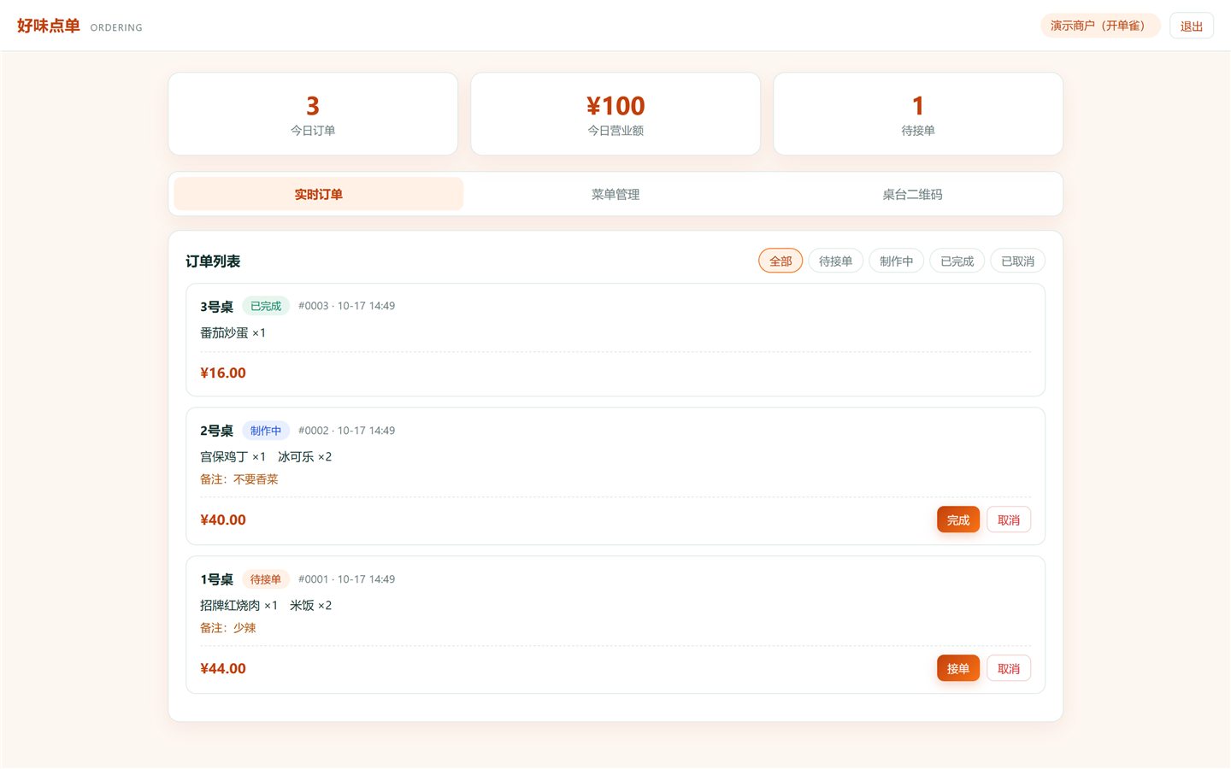The width and height of the screenshot is (1231, 769).
Task: Click the 今日订单 stat card
Action: pos(313,114)
